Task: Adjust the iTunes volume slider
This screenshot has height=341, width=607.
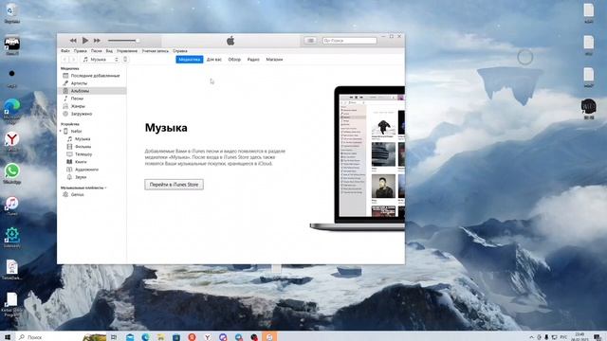Action: 123,40
